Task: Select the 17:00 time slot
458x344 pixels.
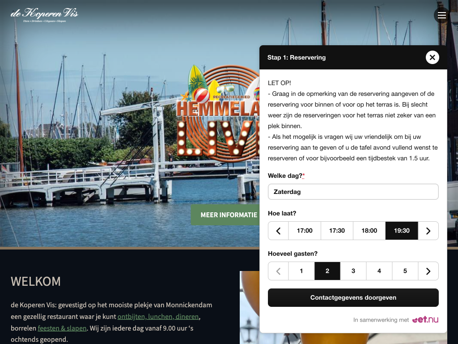Action: (305, 231)
